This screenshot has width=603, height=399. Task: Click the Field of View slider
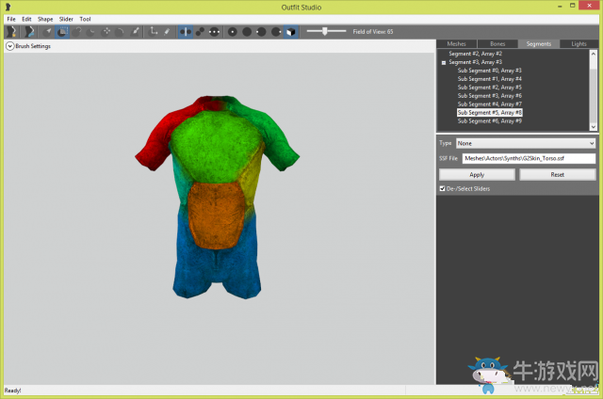[326, 31]
